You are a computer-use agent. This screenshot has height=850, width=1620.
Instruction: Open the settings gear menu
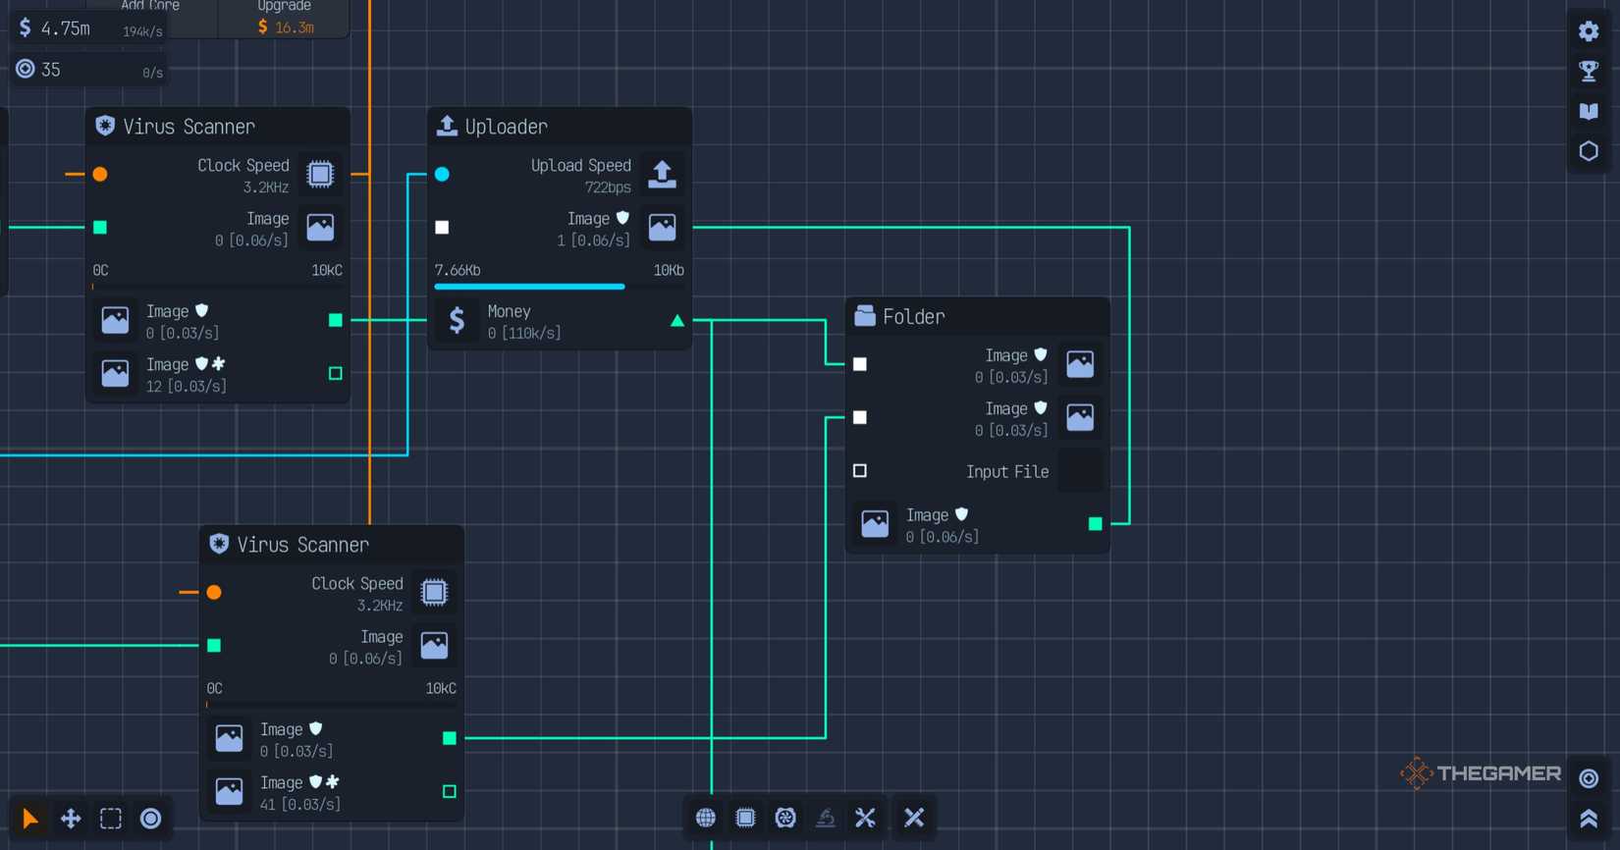(x=1589, y=31)
